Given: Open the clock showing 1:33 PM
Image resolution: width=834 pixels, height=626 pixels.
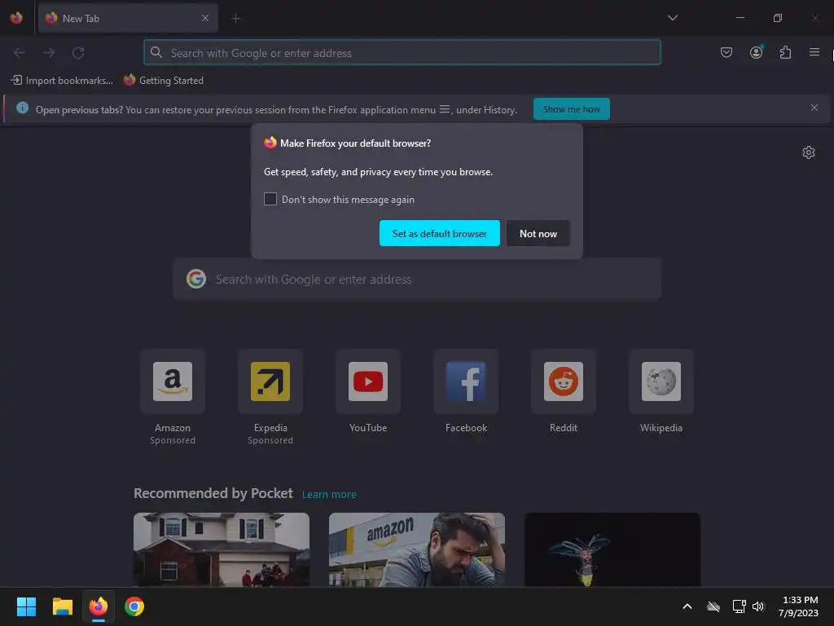Looking at the screenshot, I should [x=798, y=606].
